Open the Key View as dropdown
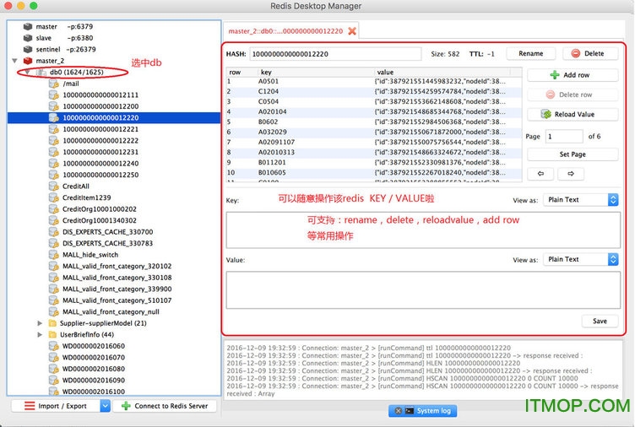Screen dimensions: 635x427 click(581, 199)
